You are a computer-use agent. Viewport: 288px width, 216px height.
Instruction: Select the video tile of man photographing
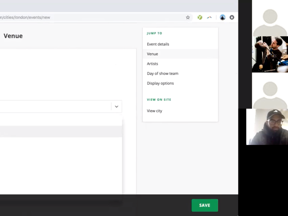(270, 54)
